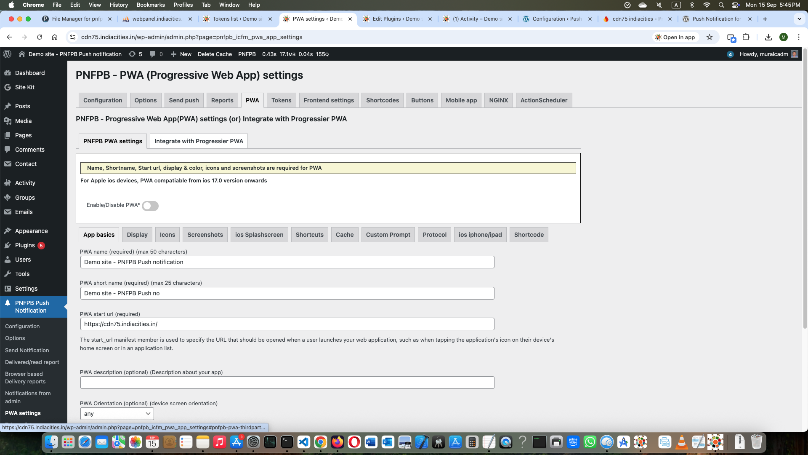Click the WordPress logo in admin bar

(x=7, y=54)
